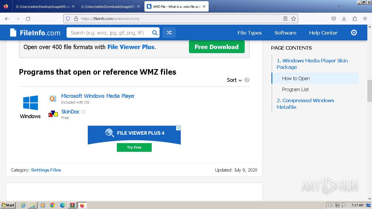Reload the current page
This screenshot has height=209, width=372.
(28, 19)
